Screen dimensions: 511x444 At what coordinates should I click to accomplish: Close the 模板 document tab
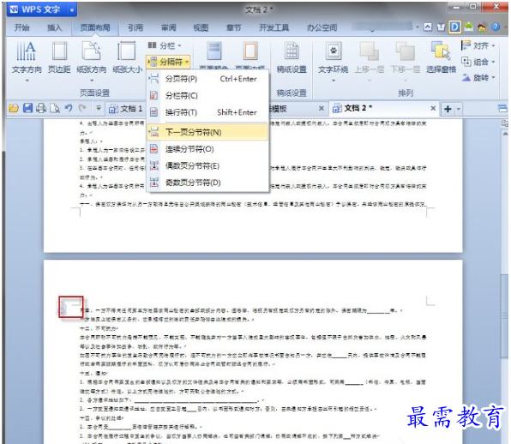point(322,108)
